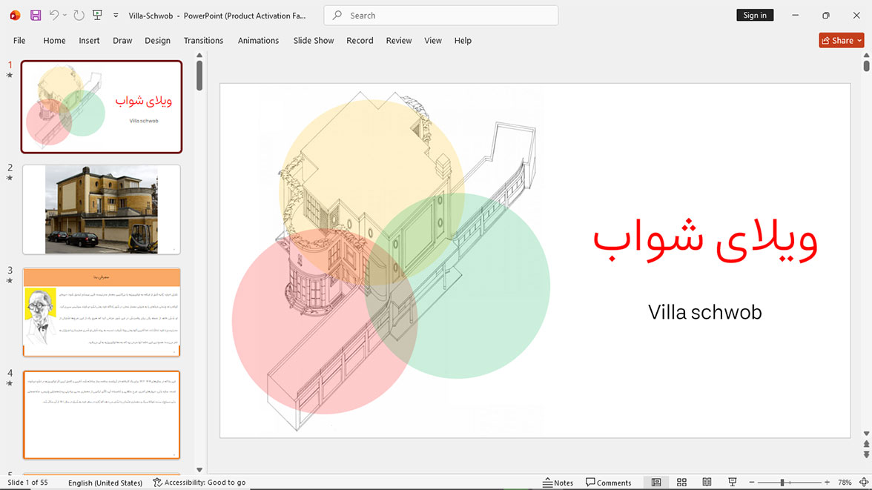This screenshot has height=490, width=872.
Task: Click the 'Slide 1 of 55' indicator
Action: (28, 482)
